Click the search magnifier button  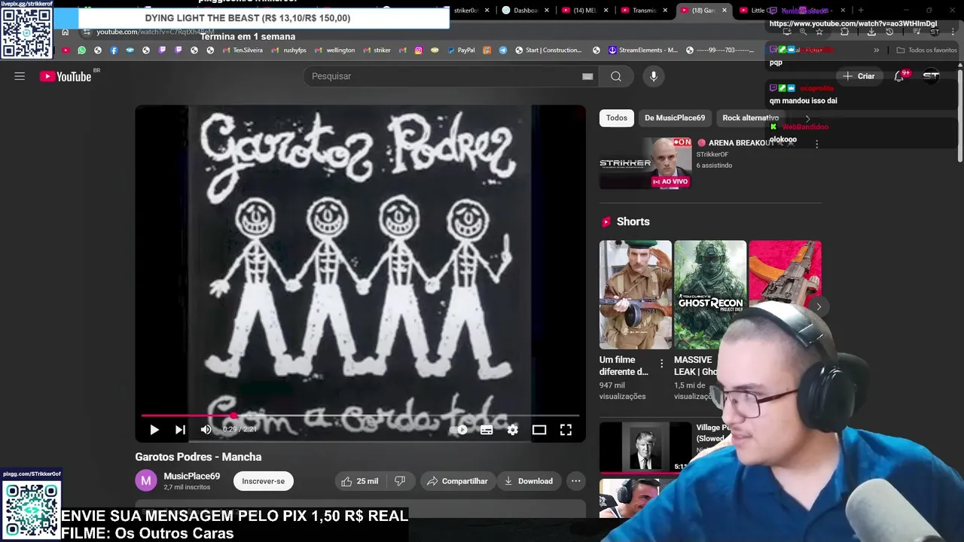(616, 76)
